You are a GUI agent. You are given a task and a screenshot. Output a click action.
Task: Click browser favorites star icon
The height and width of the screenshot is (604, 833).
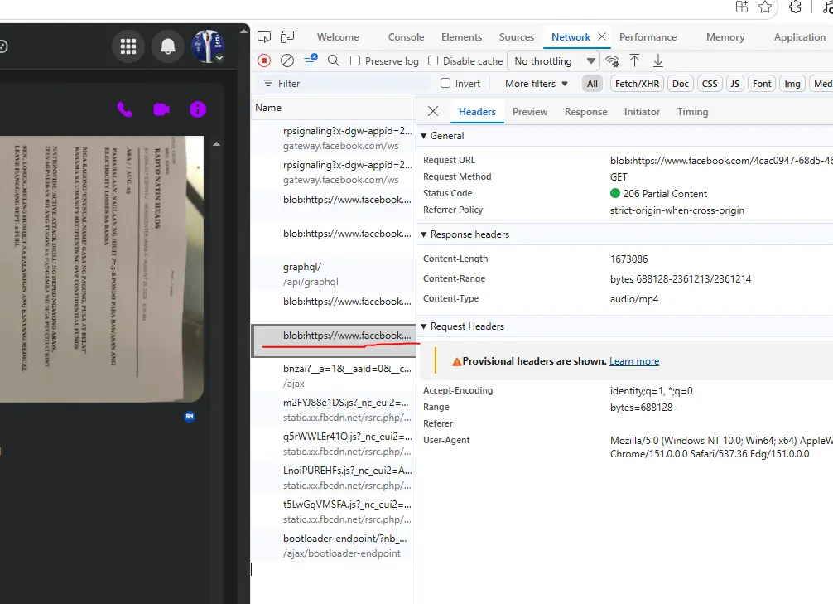[x=765, y=7]
